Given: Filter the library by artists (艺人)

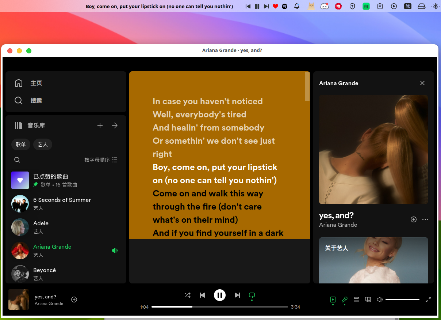Looking at the screenshot, I should click(43, 144).
